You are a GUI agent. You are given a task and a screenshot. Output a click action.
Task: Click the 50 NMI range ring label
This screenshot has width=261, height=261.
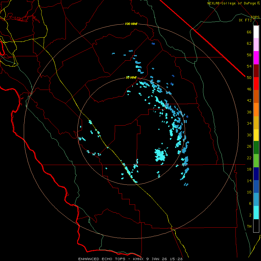point(131,77)
